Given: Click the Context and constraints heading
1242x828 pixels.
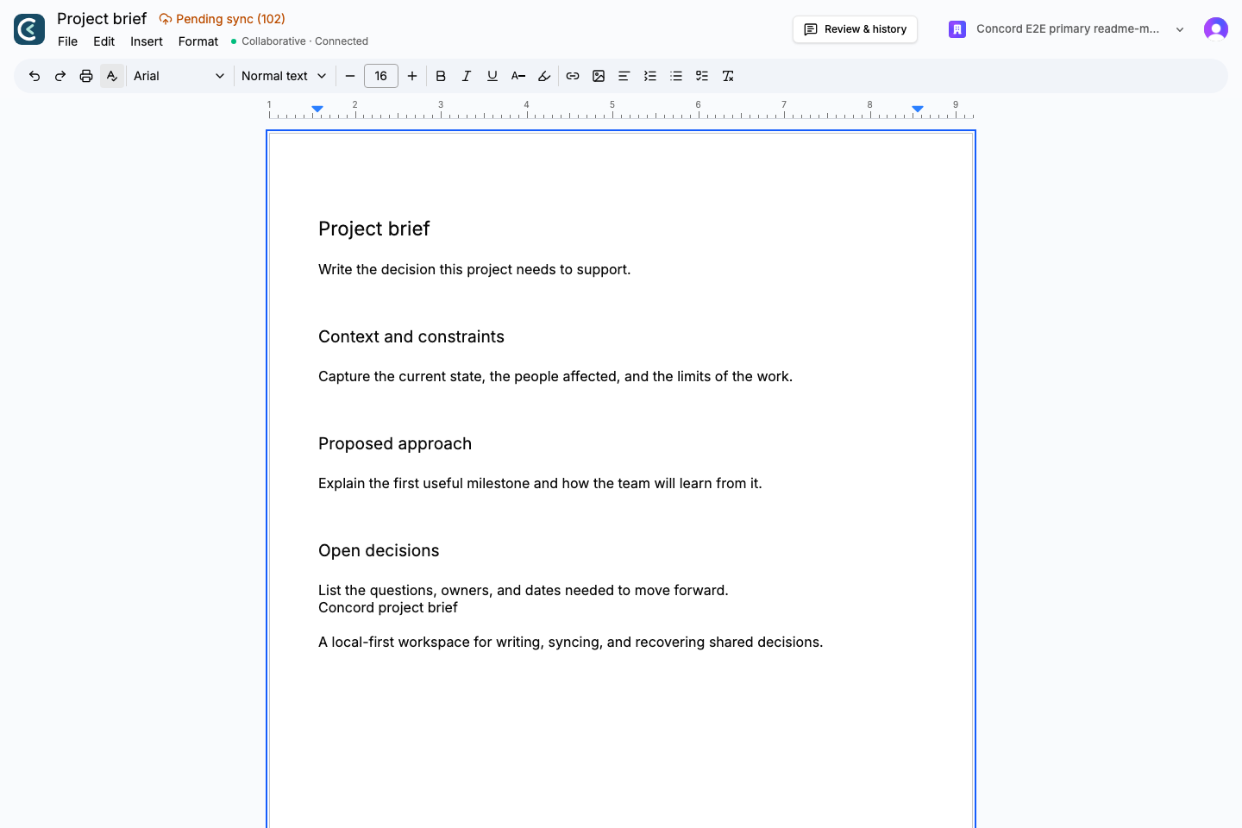Looking at the screenshot, I should click(x=411, y=336).
